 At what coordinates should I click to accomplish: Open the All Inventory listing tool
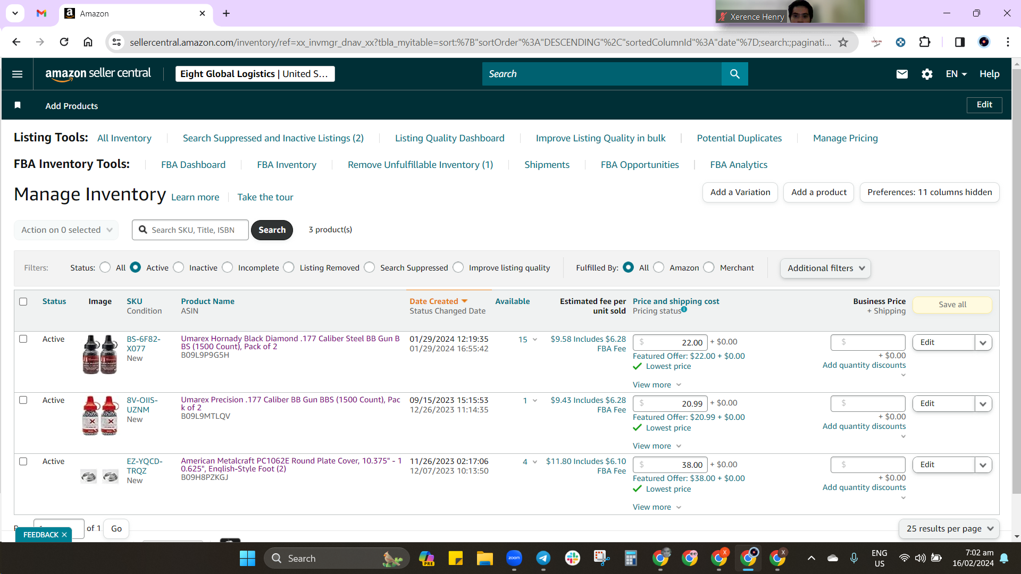pos(124,138)
